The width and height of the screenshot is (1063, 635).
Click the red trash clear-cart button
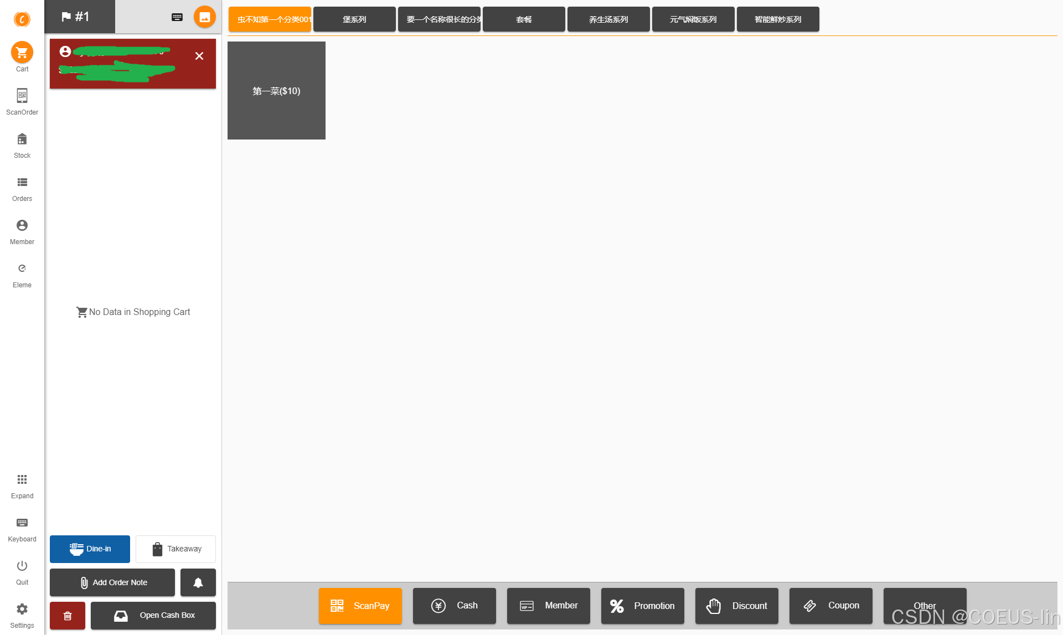tap(68, 616)
